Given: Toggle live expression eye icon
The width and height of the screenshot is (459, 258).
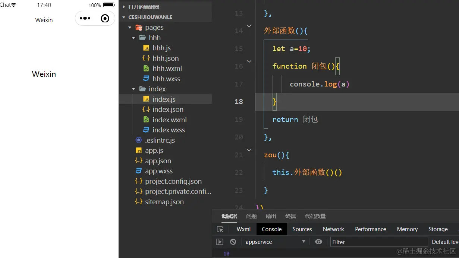Looking at the screenshot, I should pyautogui.click(x=318, y=242).
